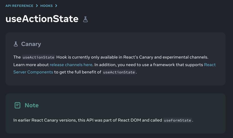This screenshot has width=233, height=138.
Task: Click the useActionState page heading
Action: click(x=42, y=19)
